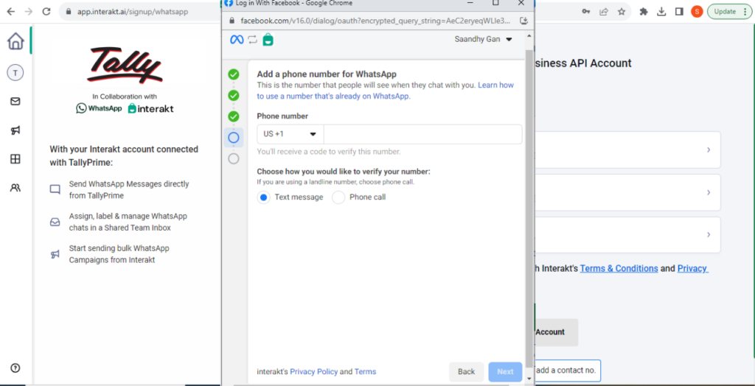Go back in main Chrome window

click(10, 12)
